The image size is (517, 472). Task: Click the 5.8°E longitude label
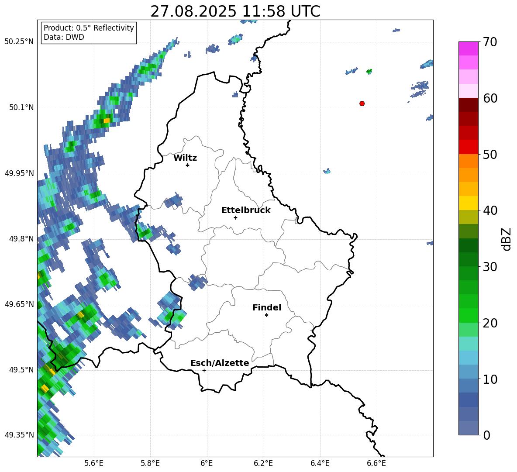(150, 463)
